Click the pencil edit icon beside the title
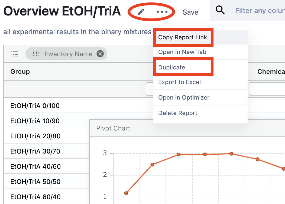Screen dimensions: 285x204 point(141,12)
